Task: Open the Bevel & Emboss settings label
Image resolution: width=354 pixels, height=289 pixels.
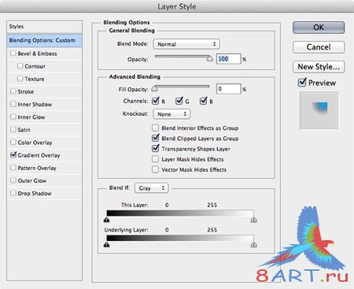Action: click(x=37, y=54)
